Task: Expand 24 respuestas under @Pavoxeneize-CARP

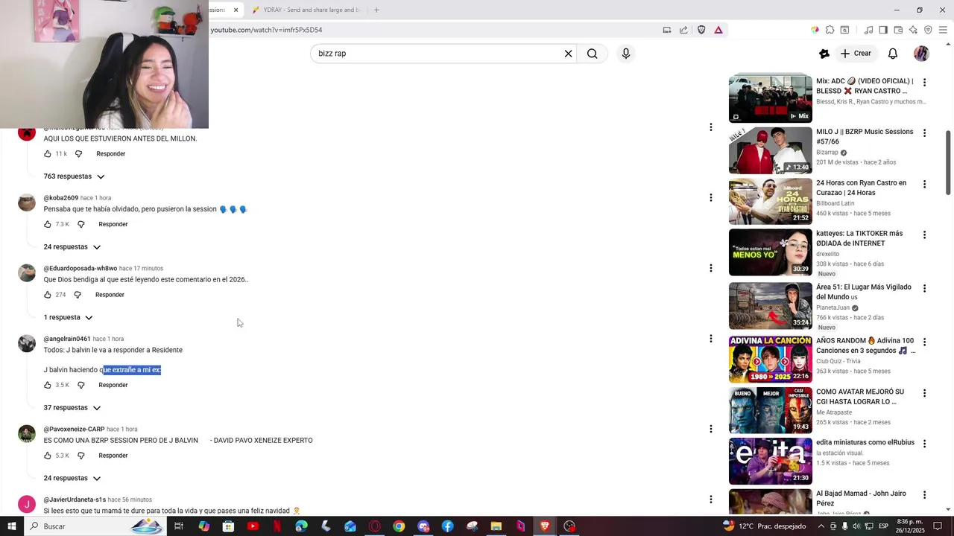Action: click(72, 478)
